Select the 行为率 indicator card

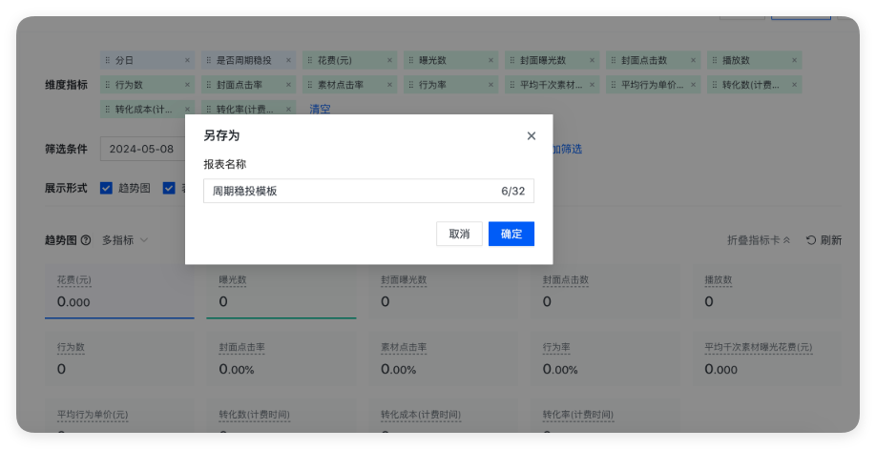tap(605, 358)
